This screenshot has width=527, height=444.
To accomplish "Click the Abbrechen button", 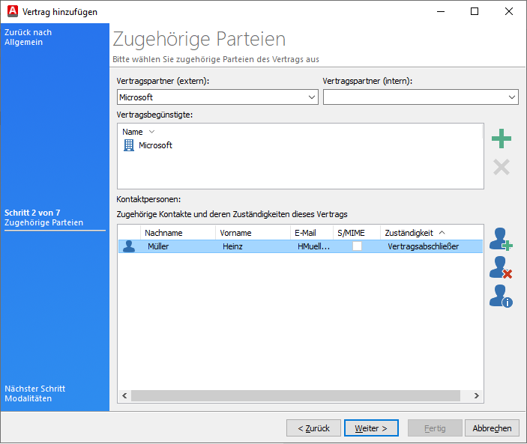I will 492,428.
